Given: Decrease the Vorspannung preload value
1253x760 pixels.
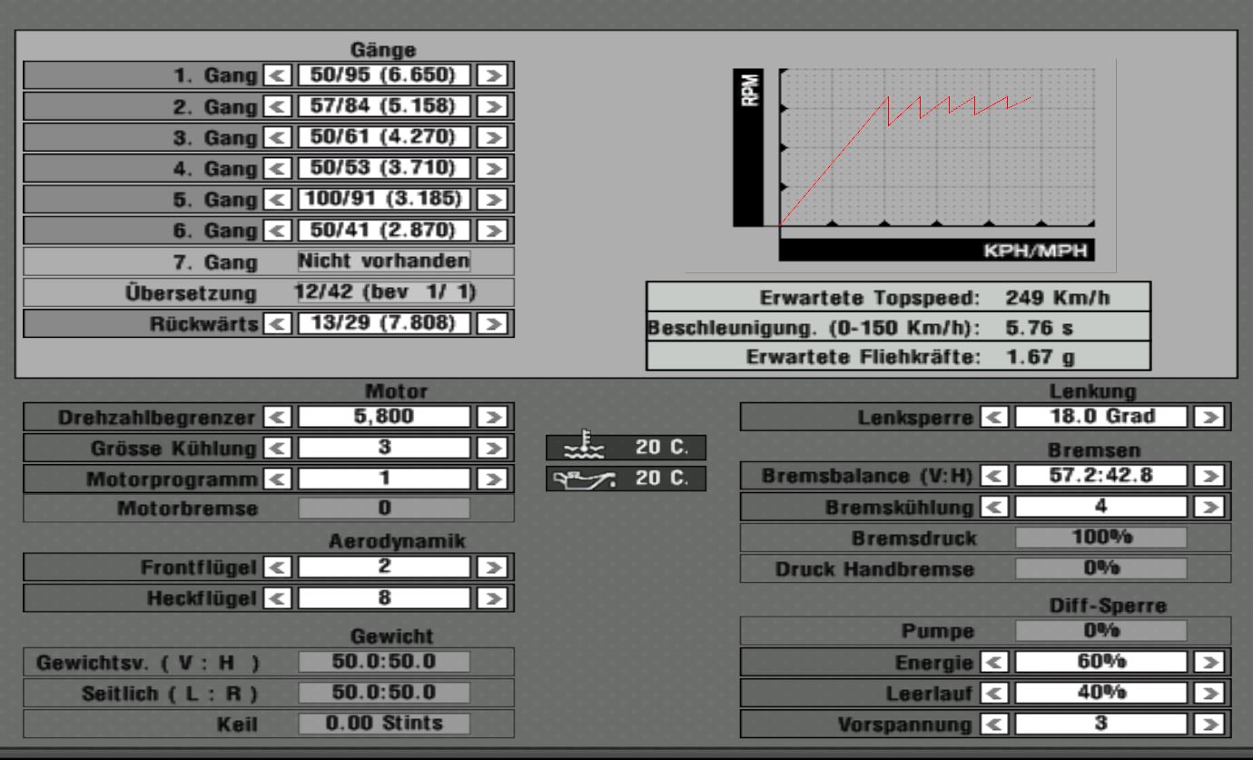Looking at the screenshot, I should [x=994, y=725].
